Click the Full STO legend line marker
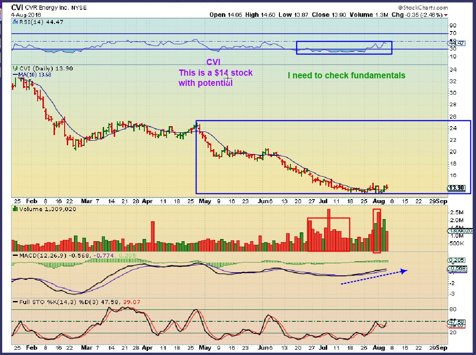The height and width of the screenshot is (355, 476). (x=15, y=302)
